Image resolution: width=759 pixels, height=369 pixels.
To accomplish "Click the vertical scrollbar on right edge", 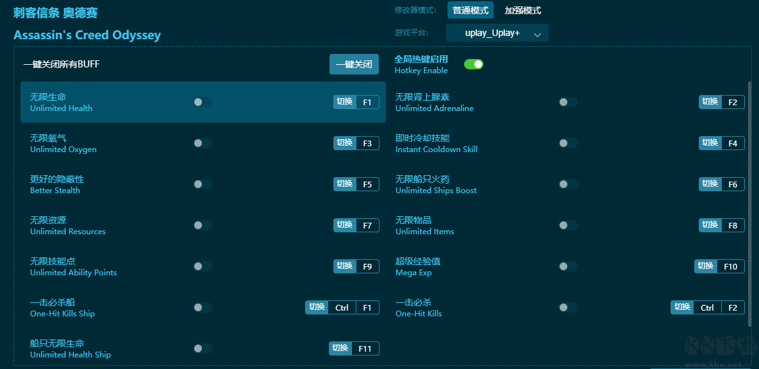I will 750,203.
